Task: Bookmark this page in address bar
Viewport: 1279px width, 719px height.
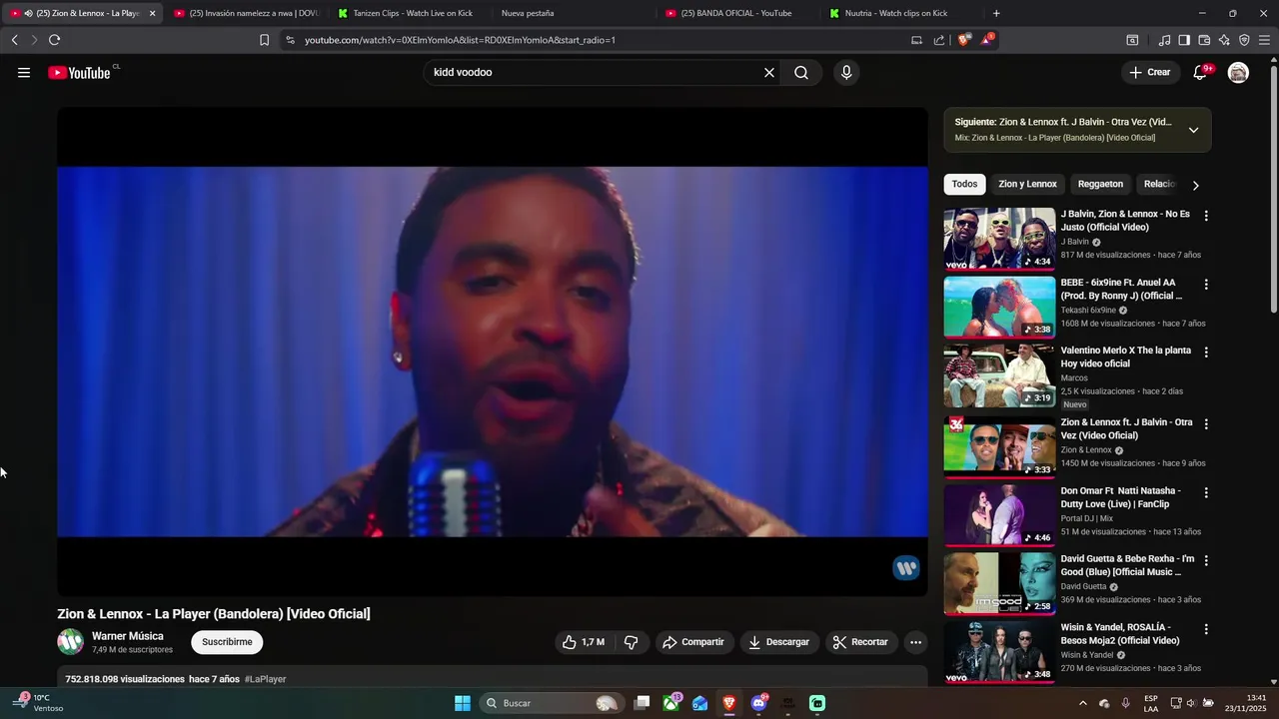Action: pyautogui.click(x=264, y=40)
